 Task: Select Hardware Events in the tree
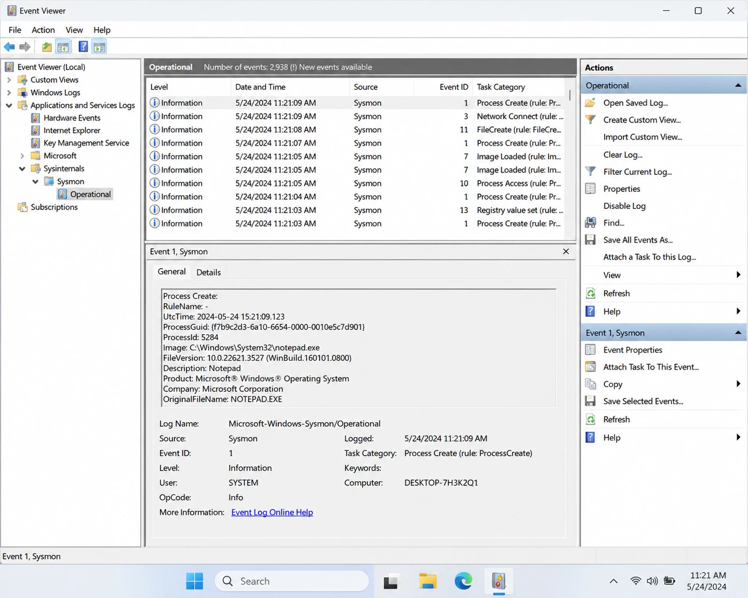point(72,118)
